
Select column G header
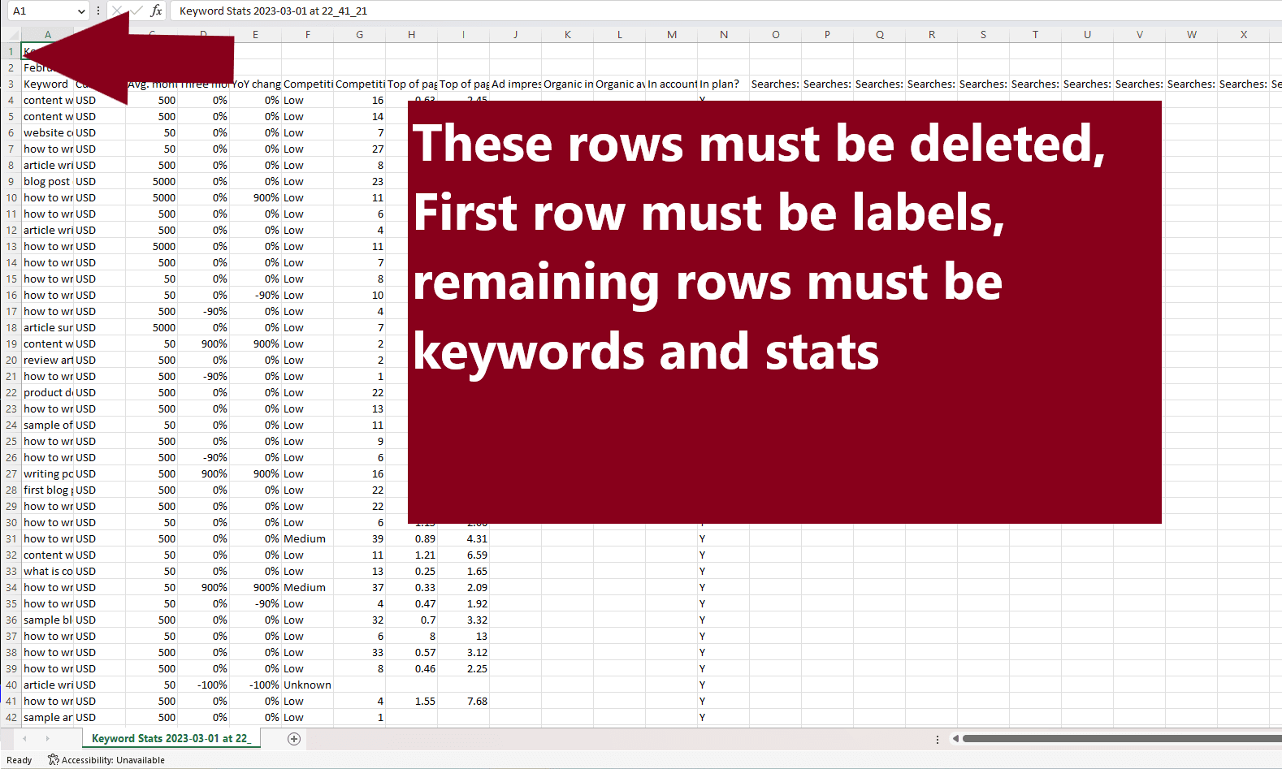[x=359, y=34]
